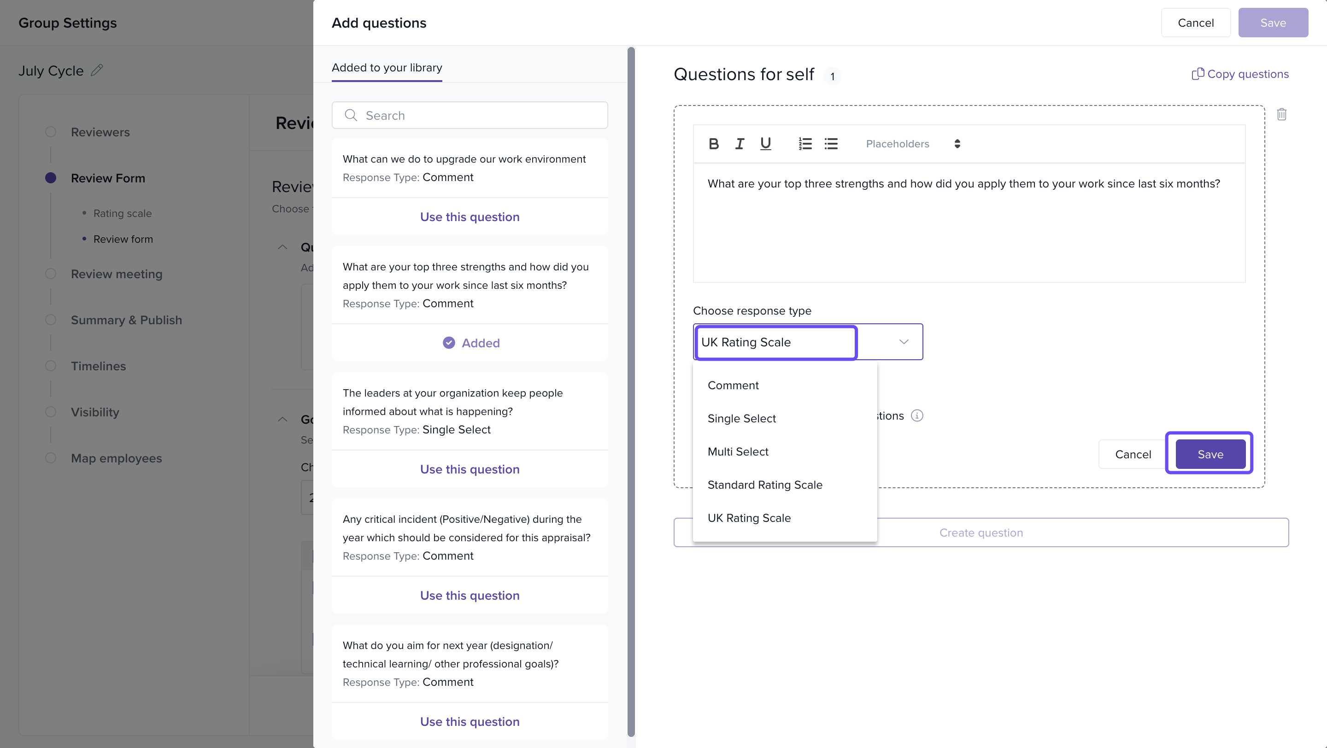Click the pencil icon beside July Cycle
This screenshot has width=1327, height=748.
[97, 70]
